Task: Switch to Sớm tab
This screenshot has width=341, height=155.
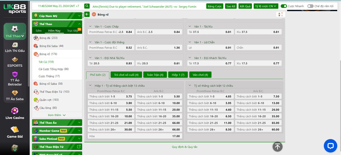Action: (x=38, y=31)
